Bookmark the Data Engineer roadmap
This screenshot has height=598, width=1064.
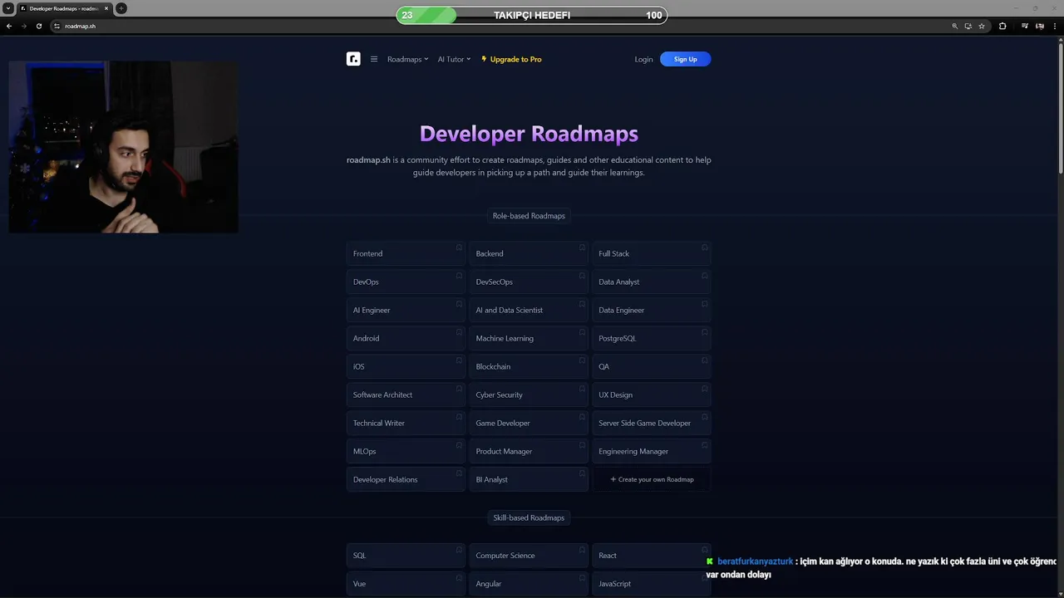(x=705, y=304)
